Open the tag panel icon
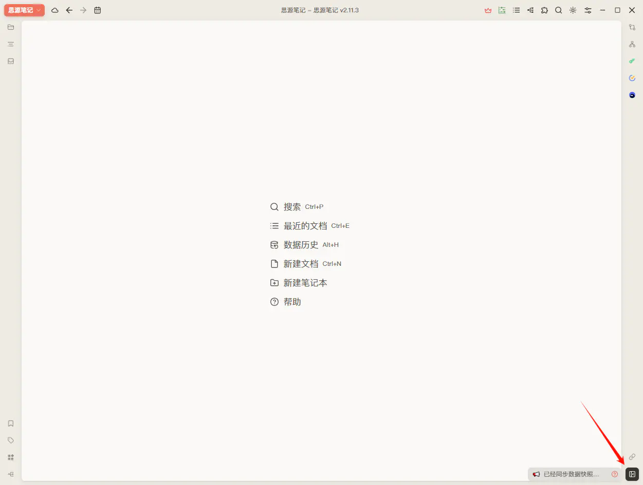The height and width of the screenshot is (485, 643). coord(11,440)
